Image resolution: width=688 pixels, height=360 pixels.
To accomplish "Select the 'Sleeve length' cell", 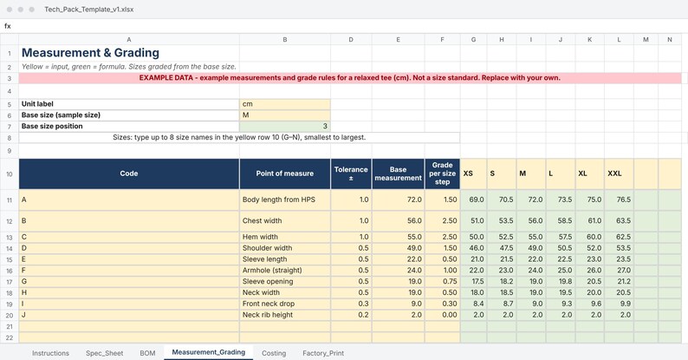I will click(x=285, y=259).
